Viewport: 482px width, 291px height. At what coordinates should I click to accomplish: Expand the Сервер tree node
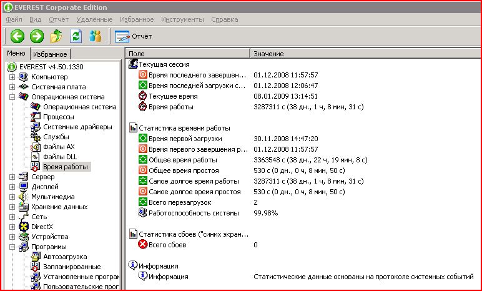[12, 177]
